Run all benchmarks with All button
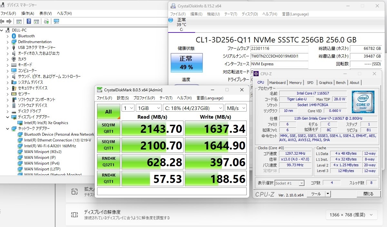Screen dimensions: 387x227 point(108,112)
